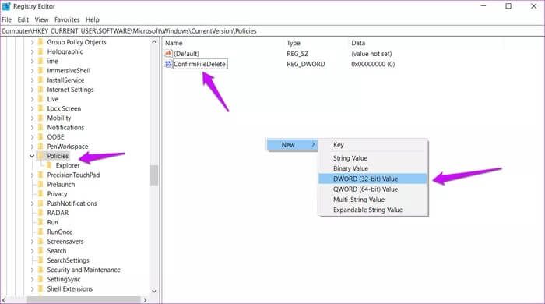Click the tree scrollbar down arrow

[x=154, y=291]
